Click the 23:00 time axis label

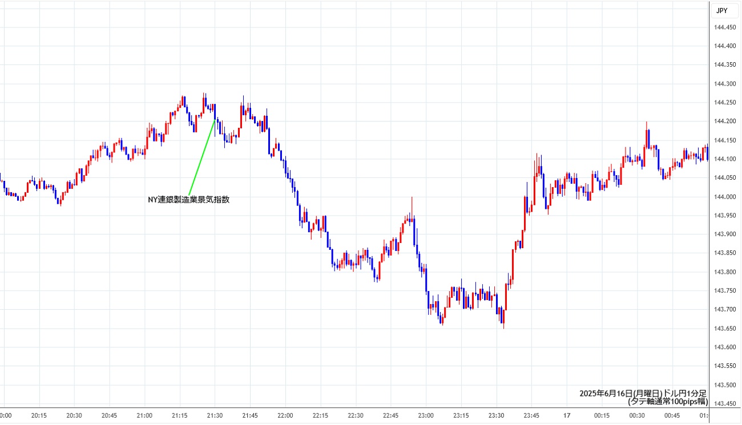click(x=426, y=416)
